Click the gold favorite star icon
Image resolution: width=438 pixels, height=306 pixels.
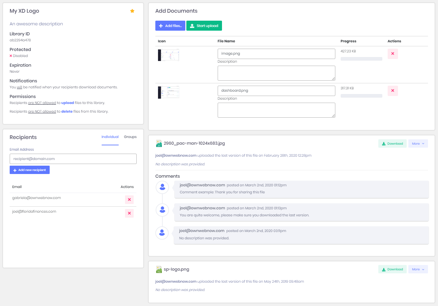click(132, 11)
